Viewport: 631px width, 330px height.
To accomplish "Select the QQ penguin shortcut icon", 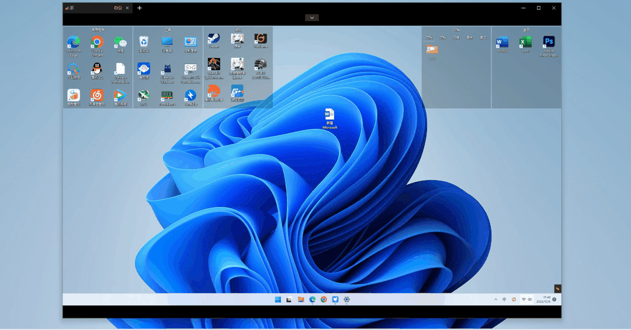I will click(97, 68).
